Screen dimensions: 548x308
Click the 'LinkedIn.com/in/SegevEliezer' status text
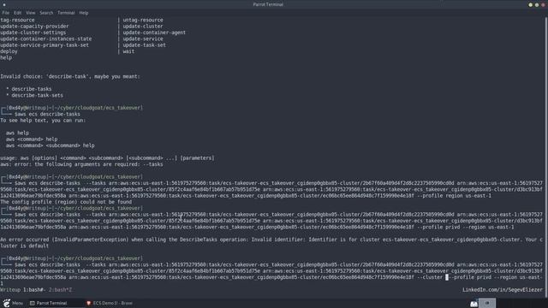tap(503, 290)
